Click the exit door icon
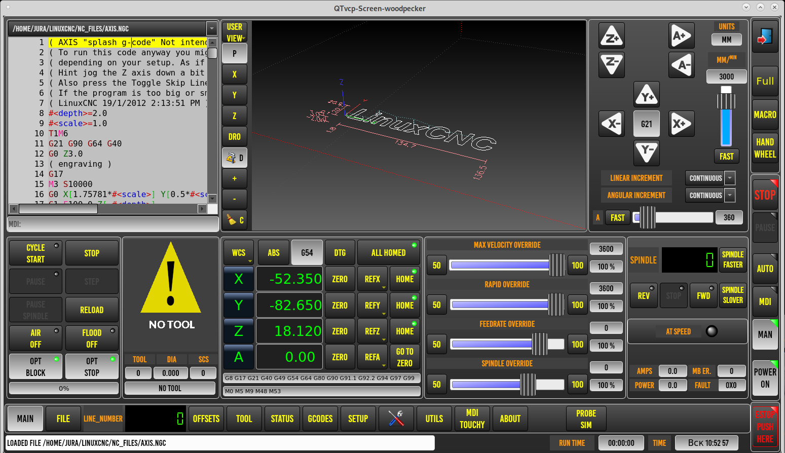 (x=765, y=36)
